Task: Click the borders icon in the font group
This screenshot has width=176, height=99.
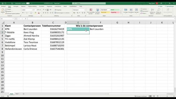Action: click(x=31, y=13)
